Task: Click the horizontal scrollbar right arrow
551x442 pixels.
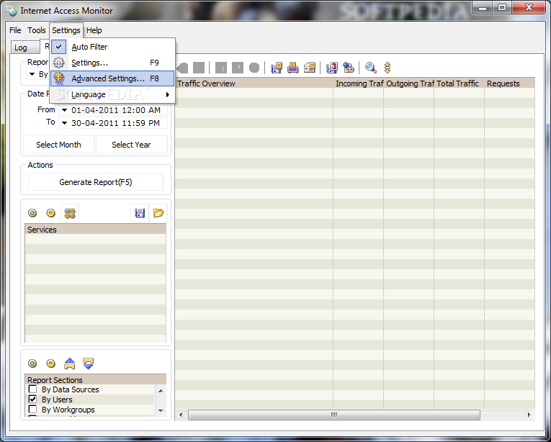Action: tap(529, 415)
